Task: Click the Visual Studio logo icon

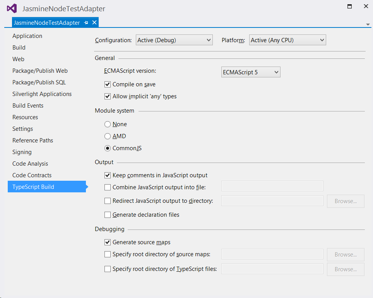Action: 11,8
